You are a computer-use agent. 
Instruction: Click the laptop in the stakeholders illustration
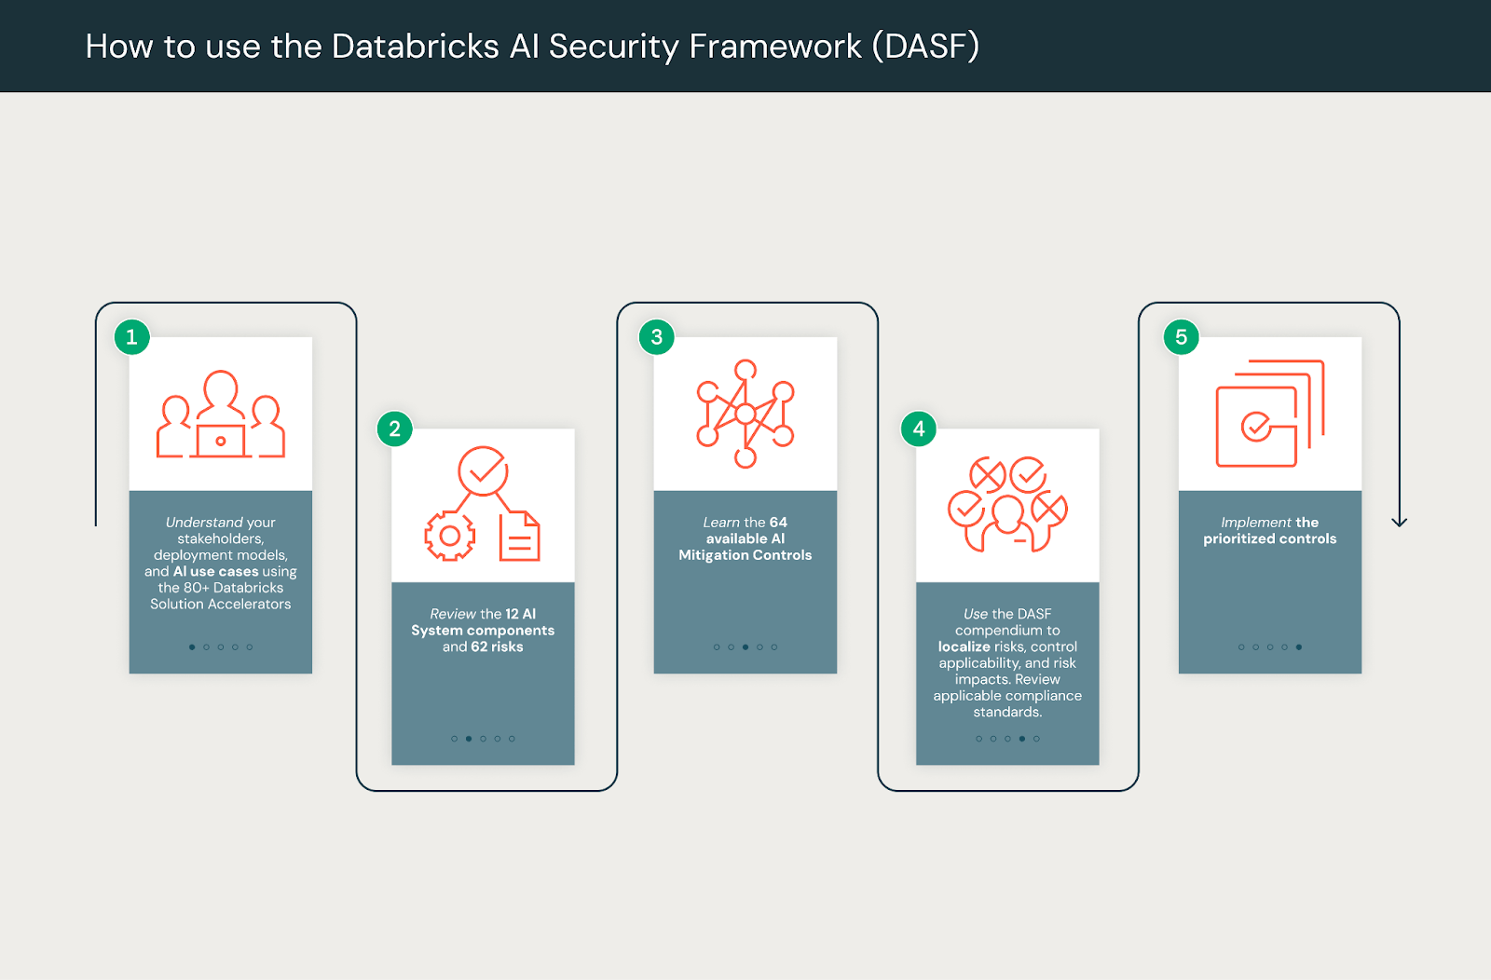(221, 442)
